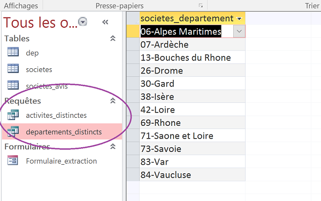Select the 42-Loire cell
The image size is (321, 201).
point(192,110)
